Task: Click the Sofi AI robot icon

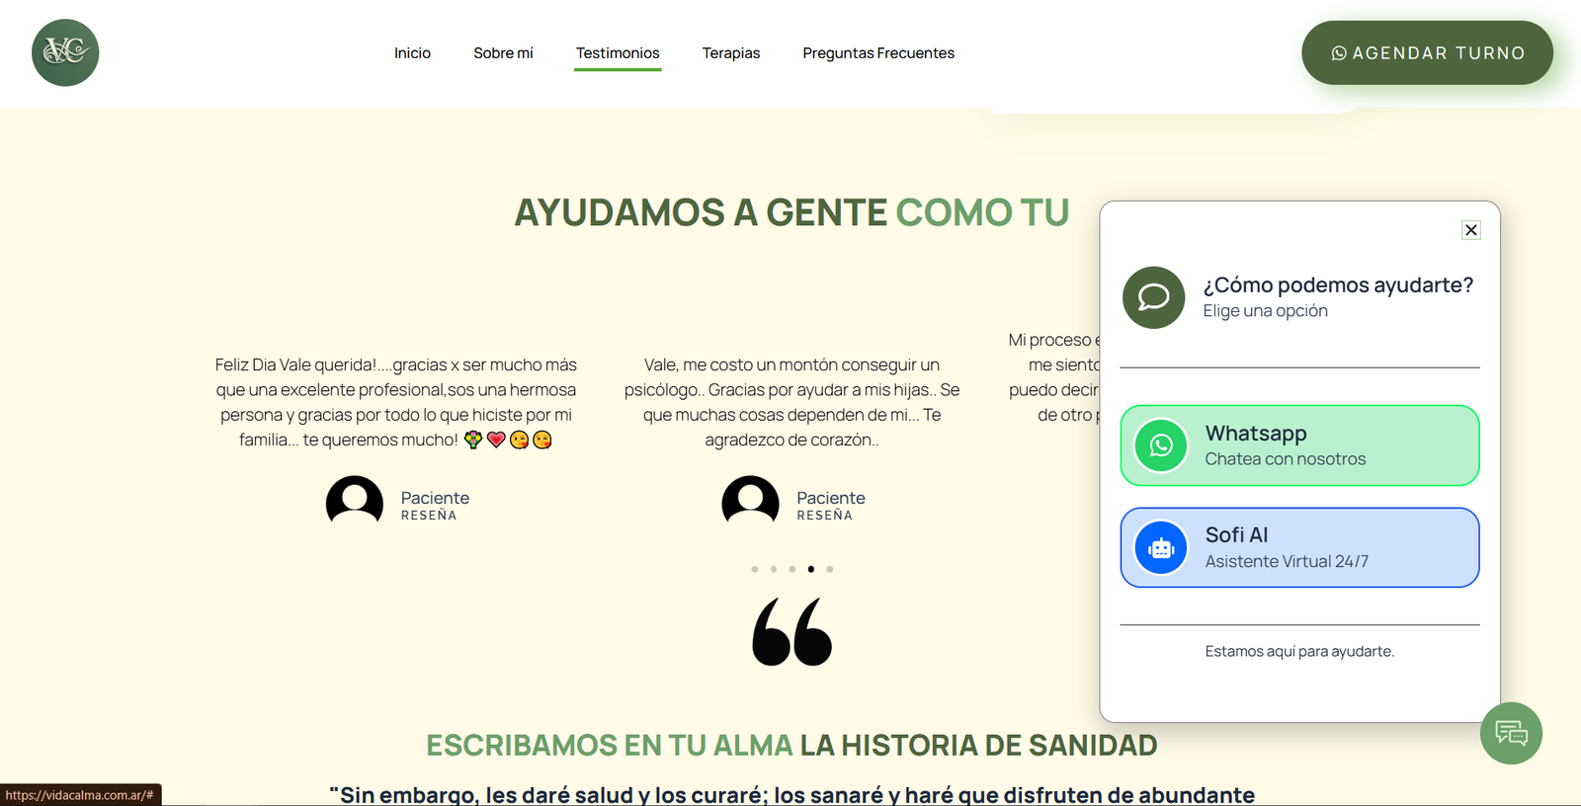Action: tap(1161, 547)
